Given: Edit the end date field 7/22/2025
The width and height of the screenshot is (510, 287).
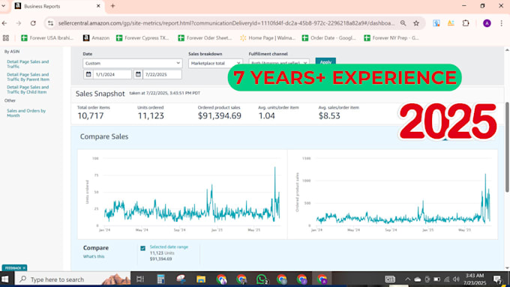Looking at the screenshot, I should tap(162, 74).
